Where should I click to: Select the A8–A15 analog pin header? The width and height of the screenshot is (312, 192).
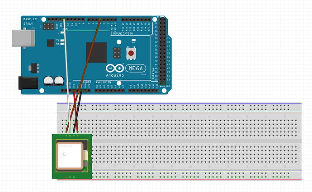click(143, 91)
